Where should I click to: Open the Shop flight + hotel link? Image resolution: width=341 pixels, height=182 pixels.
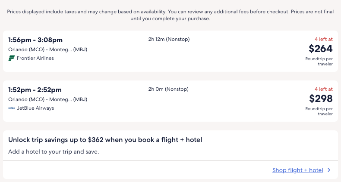[297, 170]
